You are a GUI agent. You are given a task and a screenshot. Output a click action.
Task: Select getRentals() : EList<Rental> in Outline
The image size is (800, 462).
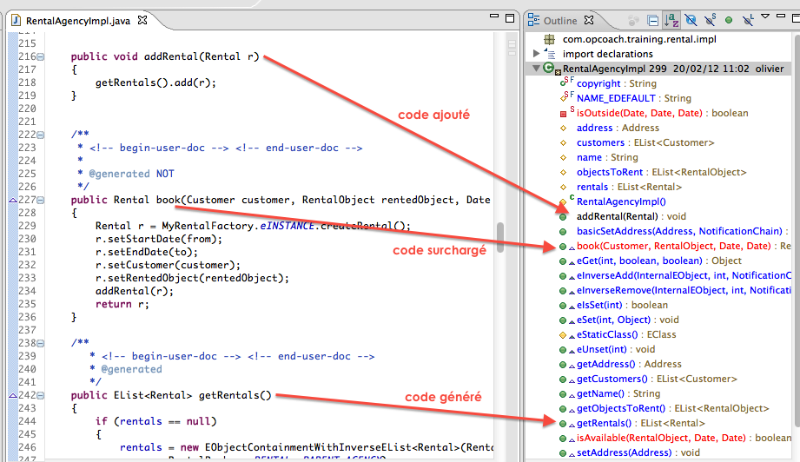pos(640,423)
